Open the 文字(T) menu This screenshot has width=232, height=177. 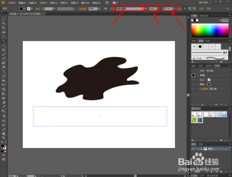[43, 3]
